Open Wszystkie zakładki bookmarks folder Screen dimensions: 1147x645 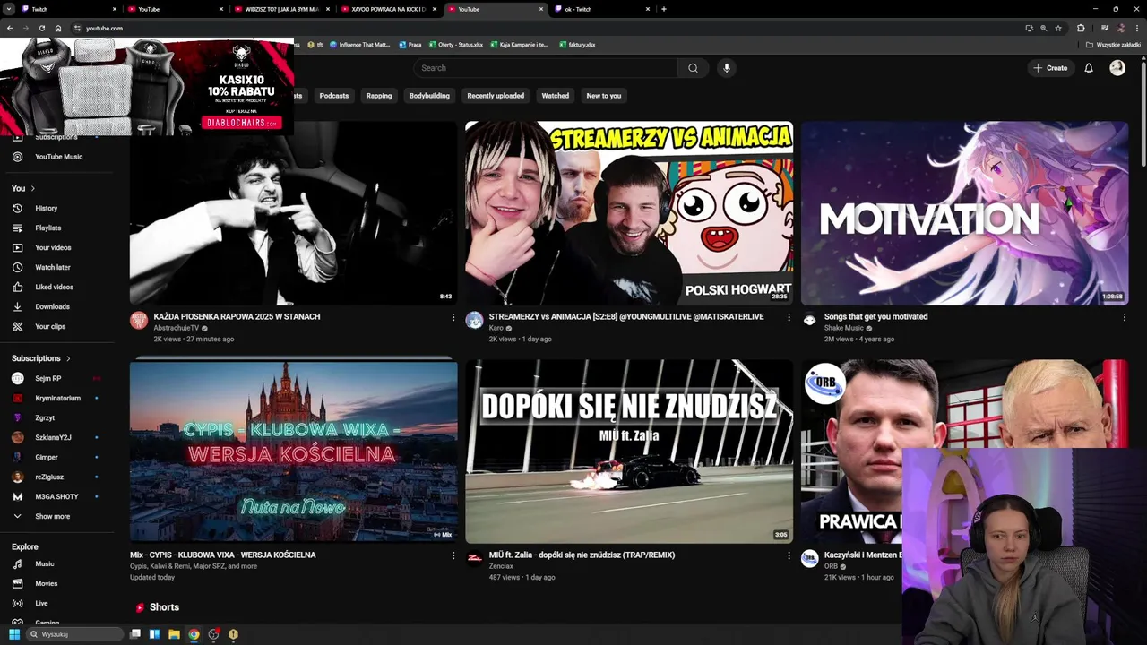click(1114, 45)
